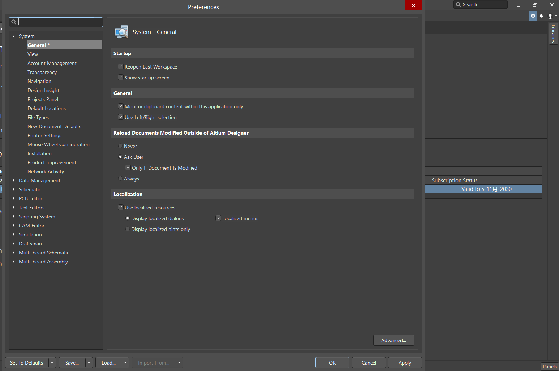
Task: Click the Save... button
Action: (x=72, y=362)
